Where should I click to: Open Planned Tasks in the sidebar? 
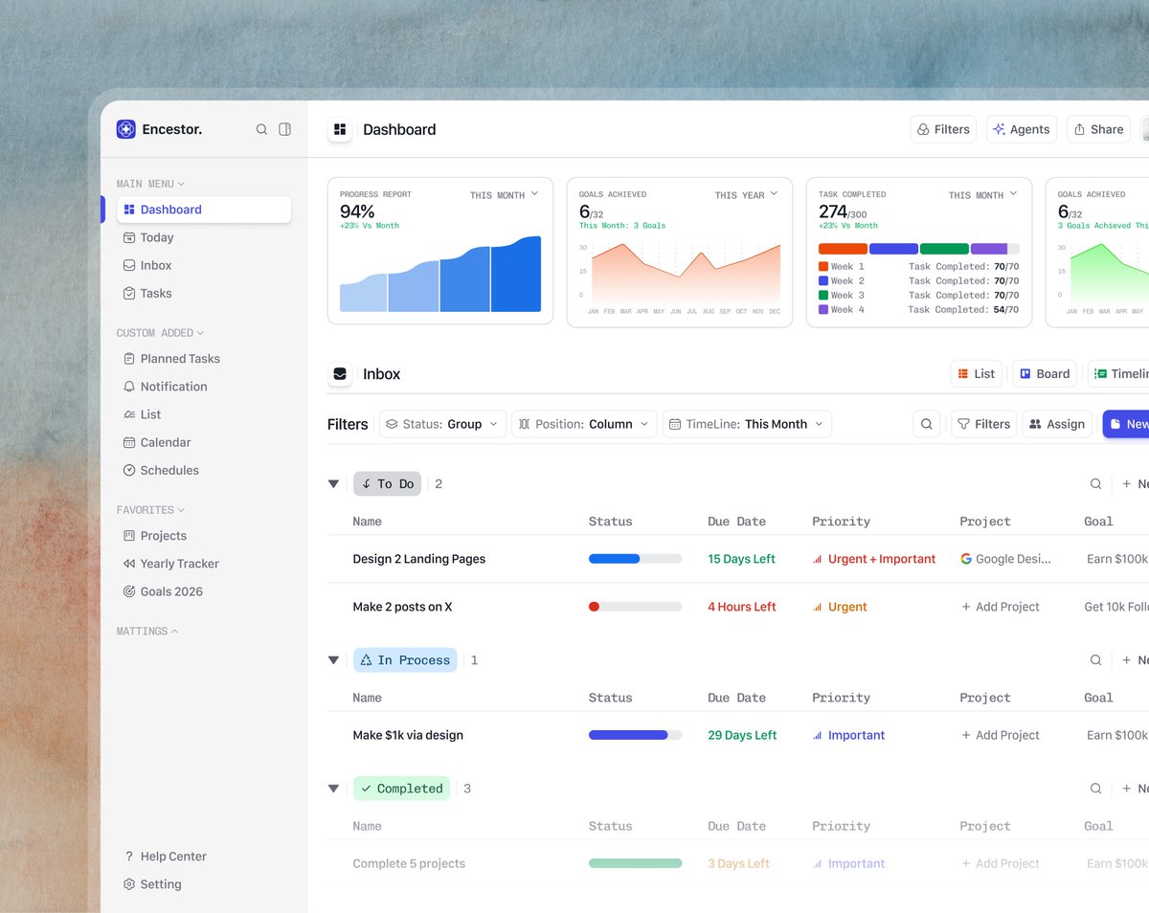(171, 359)
